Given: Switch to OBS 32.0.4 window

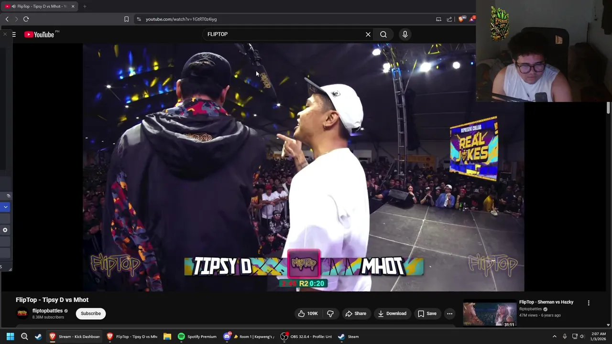Looking at the screenshot, I should 306,336.
